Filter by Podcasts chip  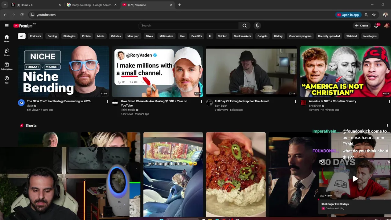(x=35, y=36)
